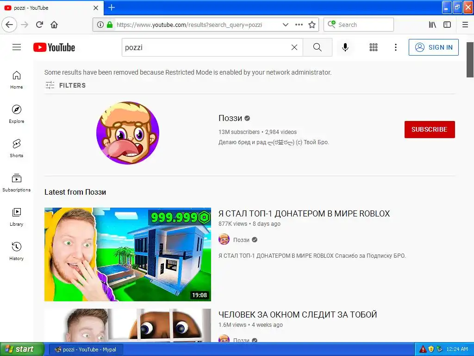474x356 pixels.
Task: Click the browser forward arrow
Action: pyautogui.click(x=25, y=25)
